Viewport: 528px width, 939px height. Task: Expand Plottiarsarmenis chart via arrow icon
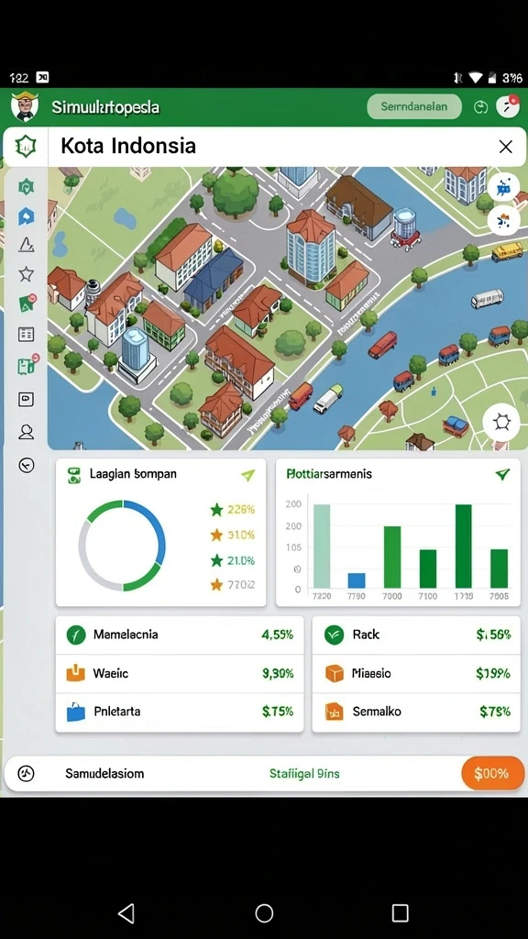click(502, 474)
